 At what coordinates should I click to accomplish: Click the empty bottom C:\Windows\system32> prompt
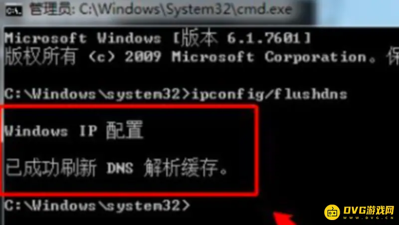coord(97,206)
